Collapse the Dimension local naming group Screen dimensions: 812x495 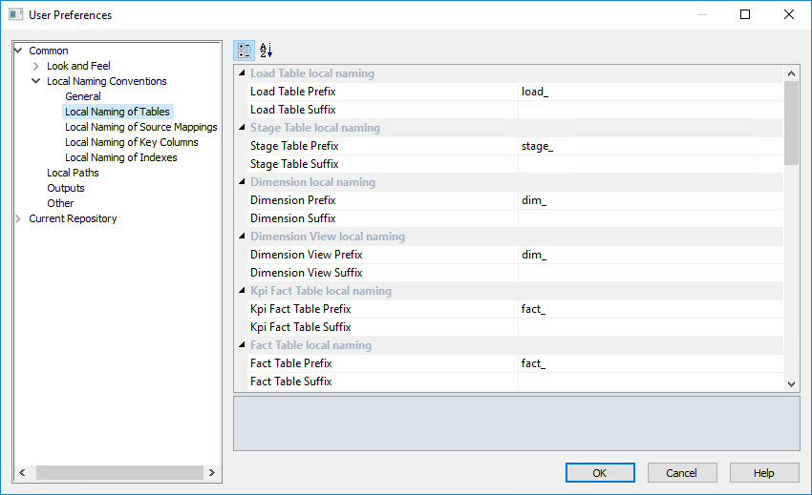241,182
